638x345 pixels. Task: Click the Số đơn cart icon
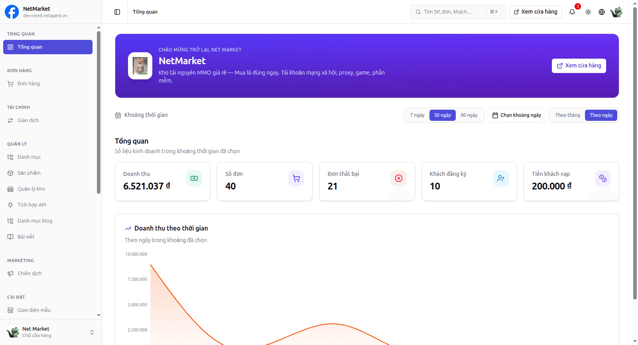(296, 178)
